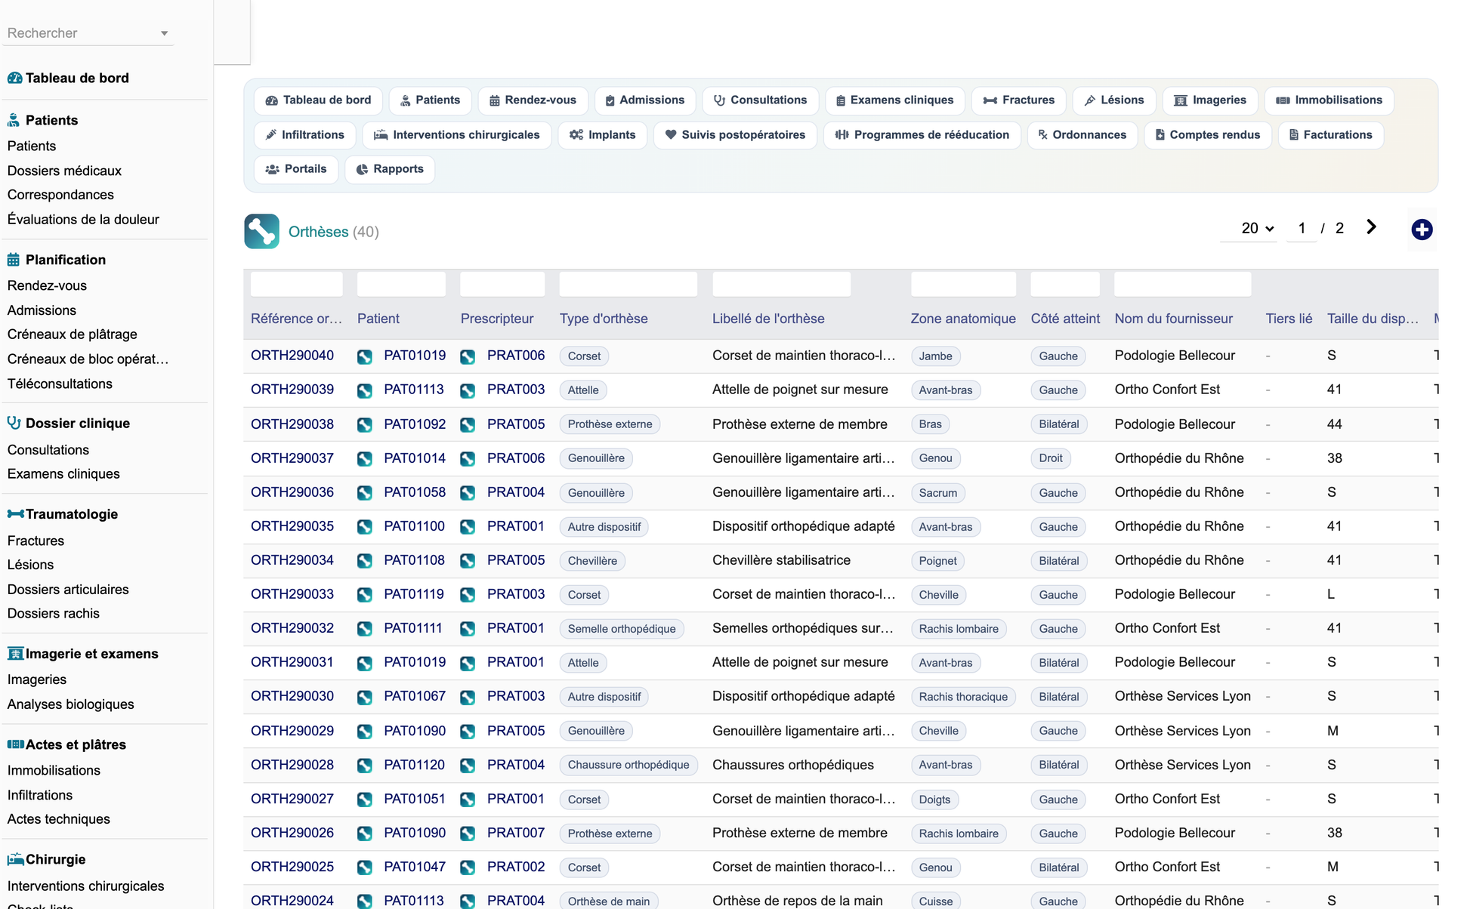The width and height of the screenshot is (1470, 909).
Task: Click patient icon beside PAT01108
Action: pyautogui.click(x=365, y=561)
